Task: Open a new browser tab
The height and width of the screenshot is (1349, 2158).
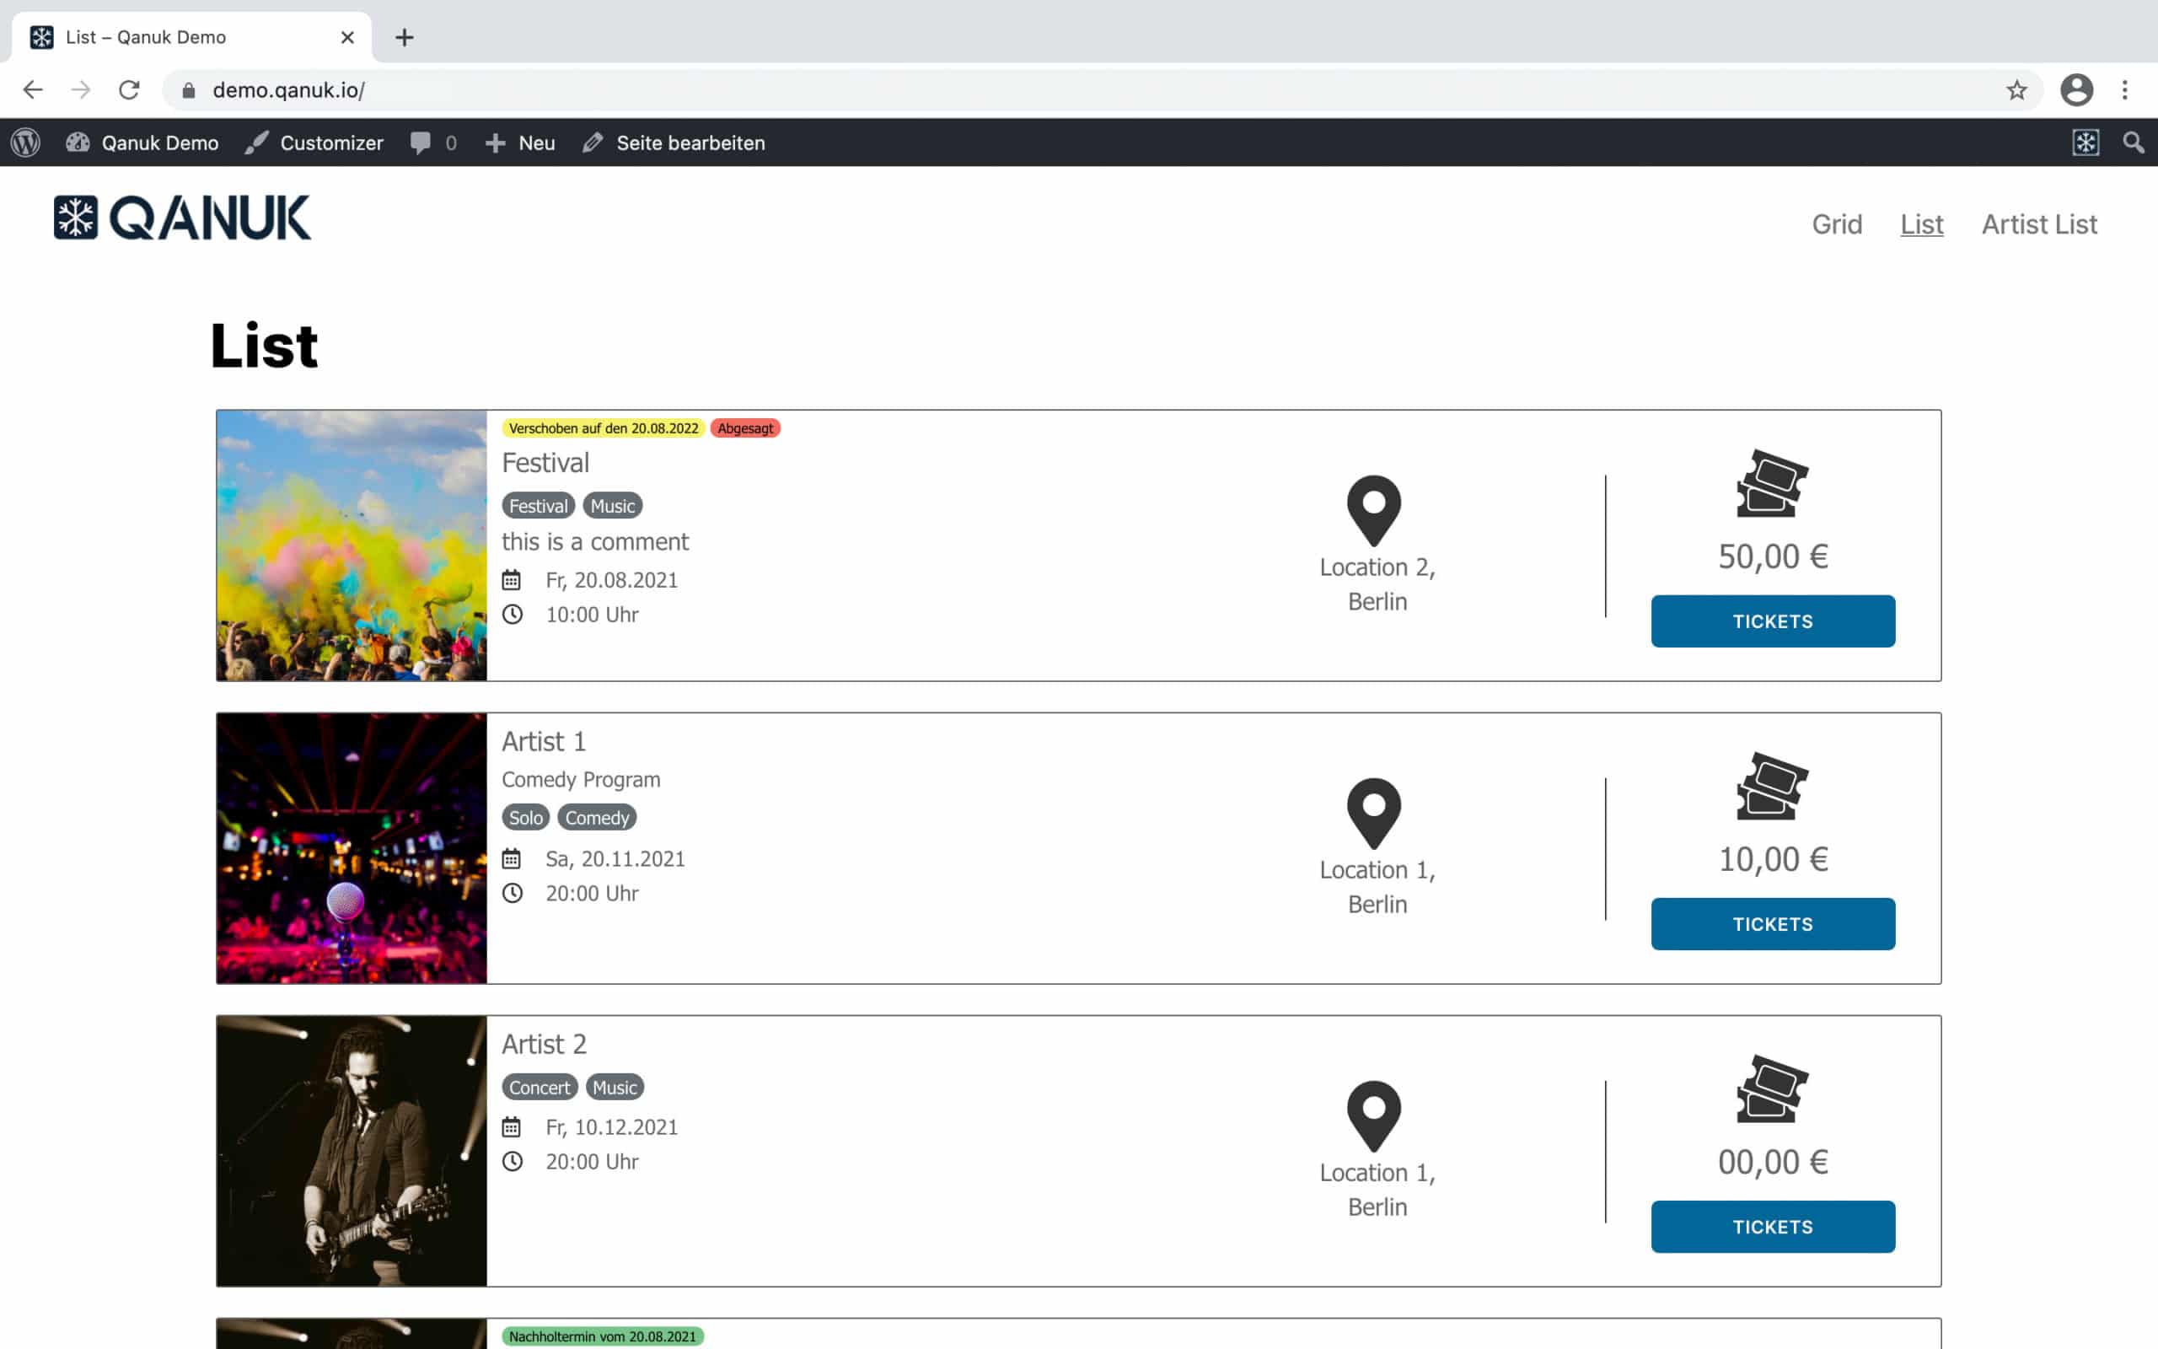Action: coord(404,37)
